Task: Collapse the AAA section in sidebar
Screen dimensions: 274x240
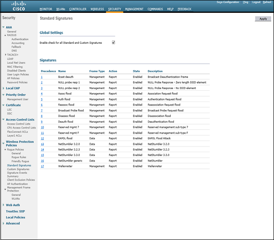Action: point(3,27)
